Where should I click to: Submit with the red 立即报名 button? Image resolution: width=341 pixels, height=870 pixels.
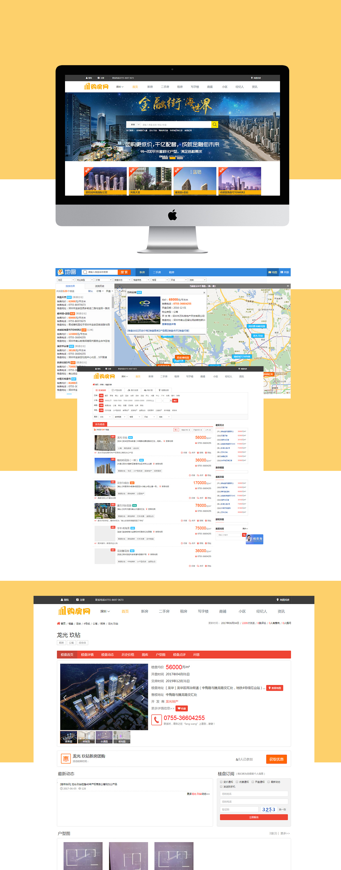254,817
